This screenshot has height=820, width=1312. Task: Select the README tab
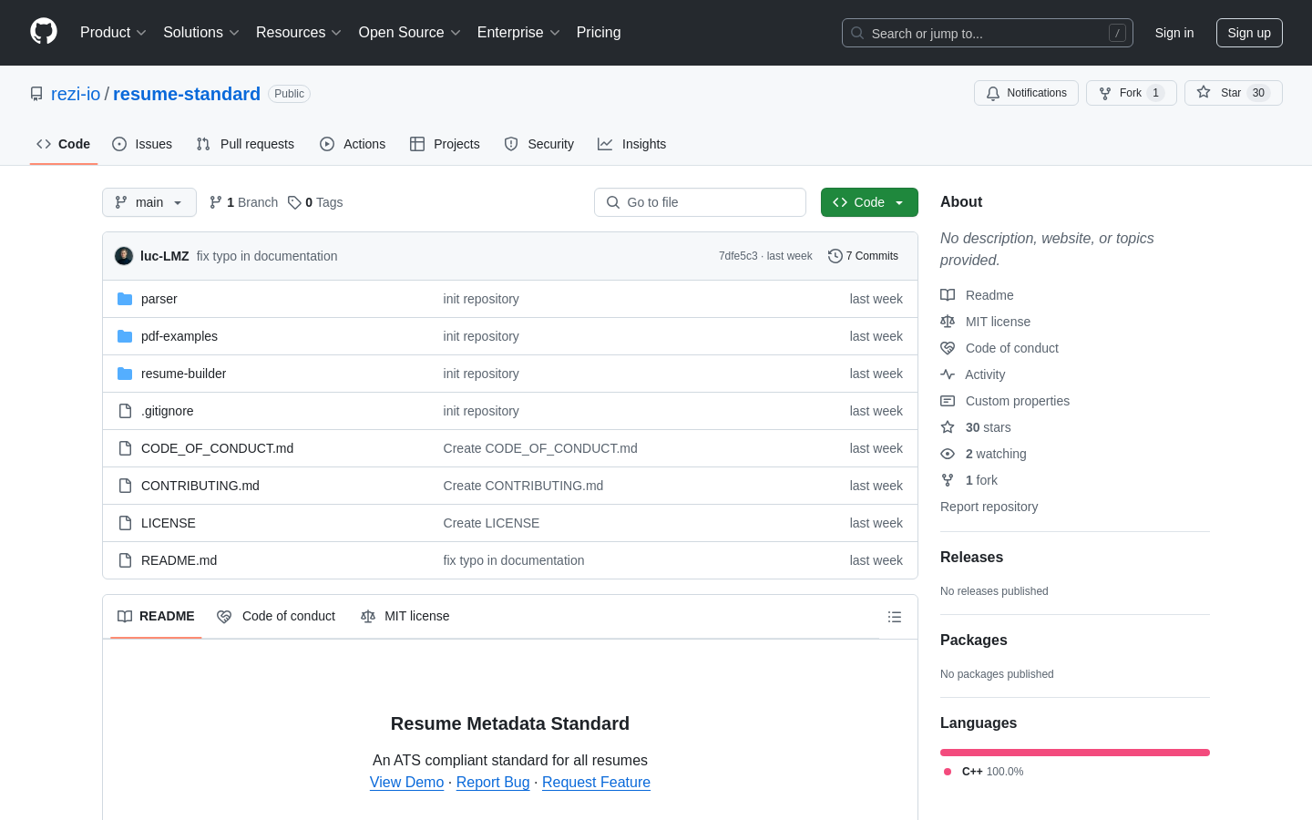click(156, 617)
